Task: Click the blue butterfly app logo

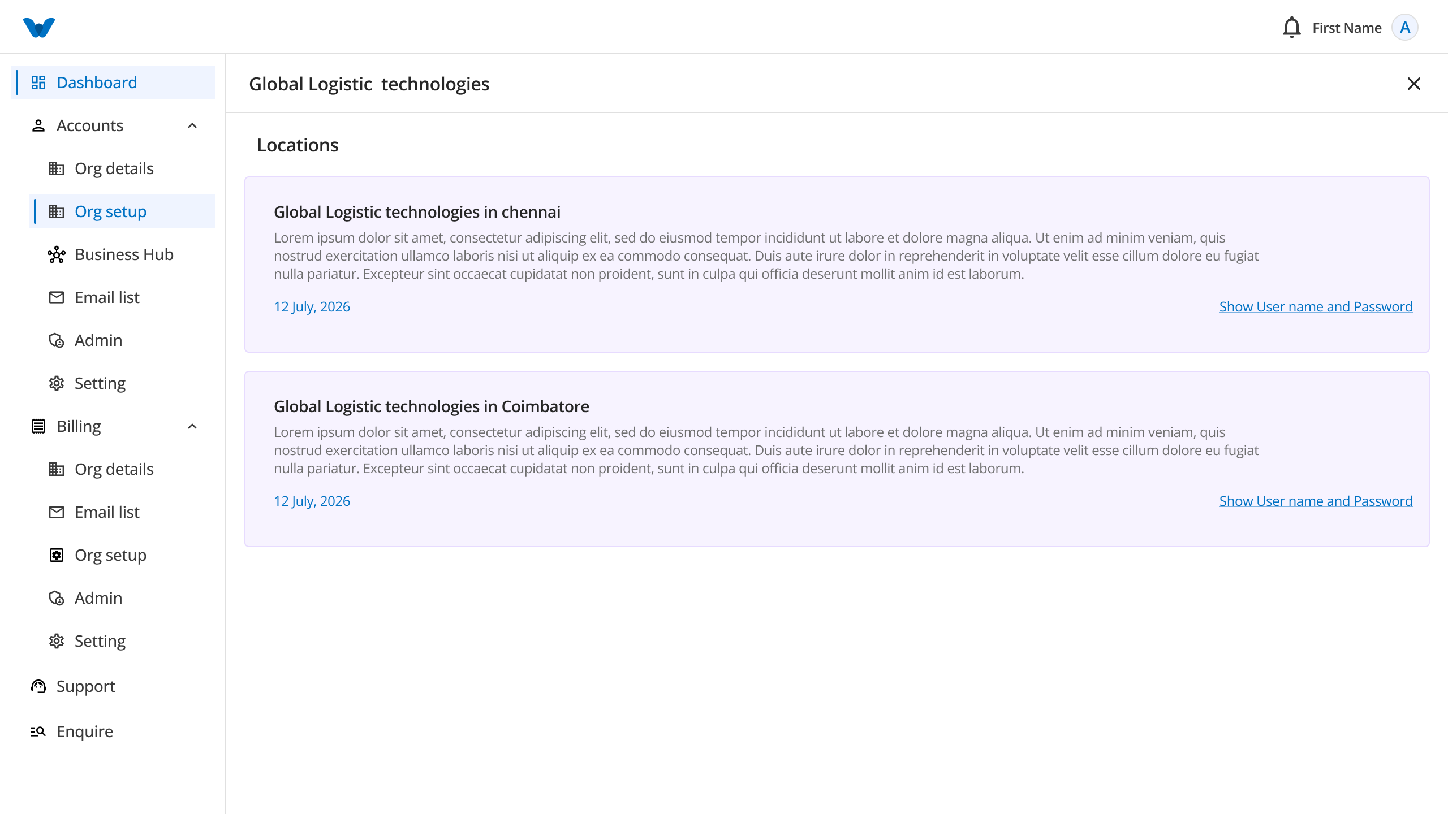Action: [39, 27]
